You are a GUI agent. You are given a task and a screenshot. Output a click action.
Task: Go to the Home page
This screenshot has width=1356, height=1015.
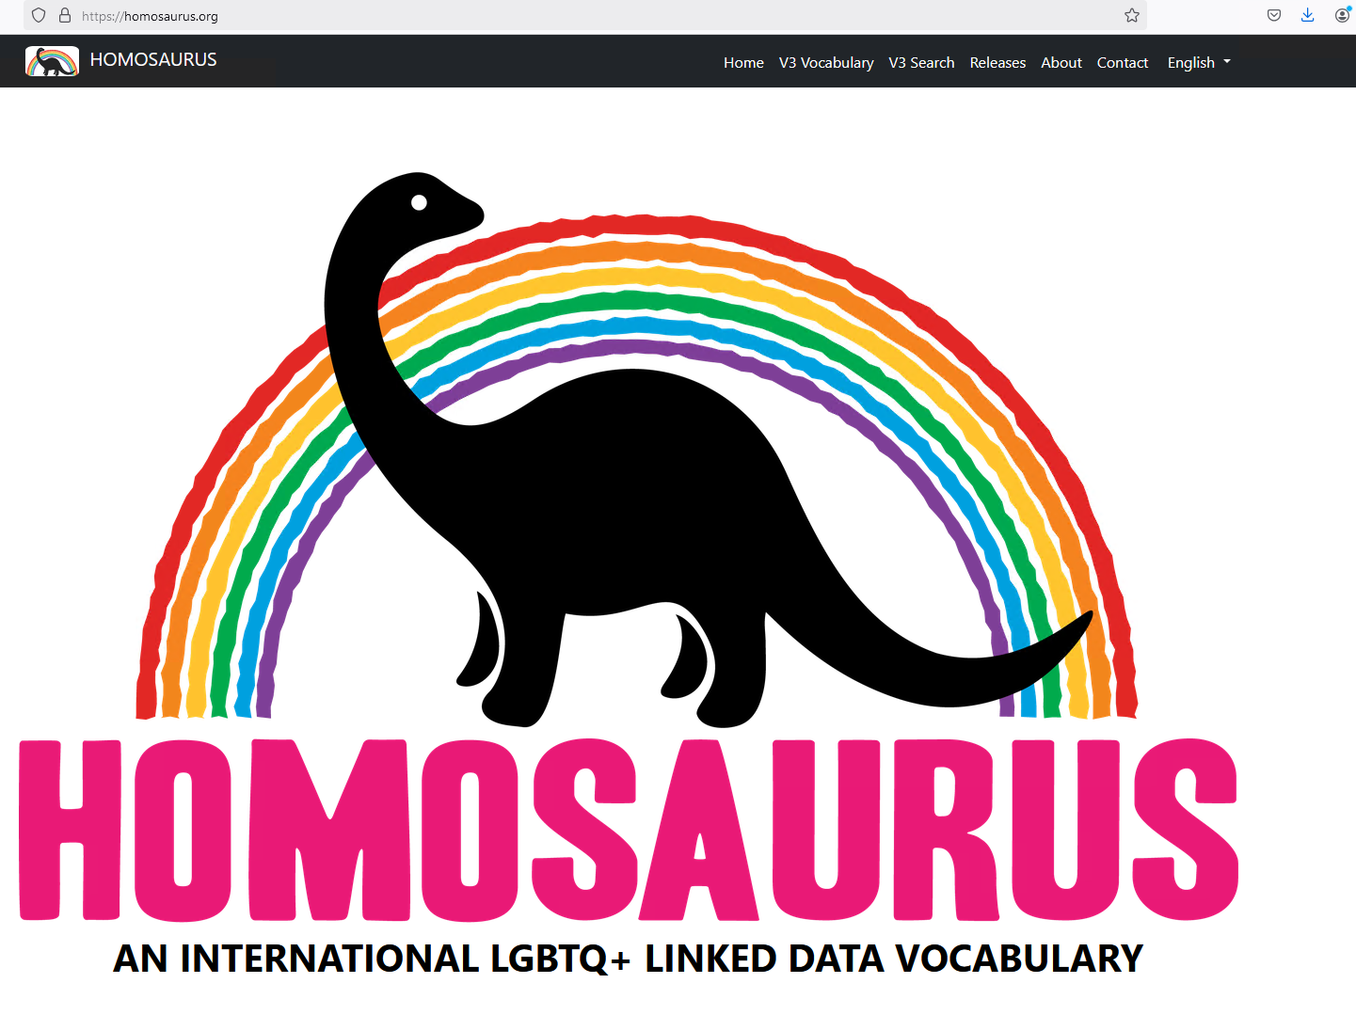743,62
